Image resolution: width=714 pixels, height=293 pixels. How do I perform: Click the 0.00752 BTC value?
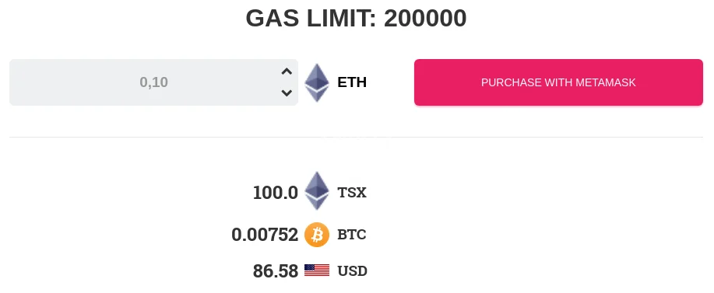tap(265, 235)
